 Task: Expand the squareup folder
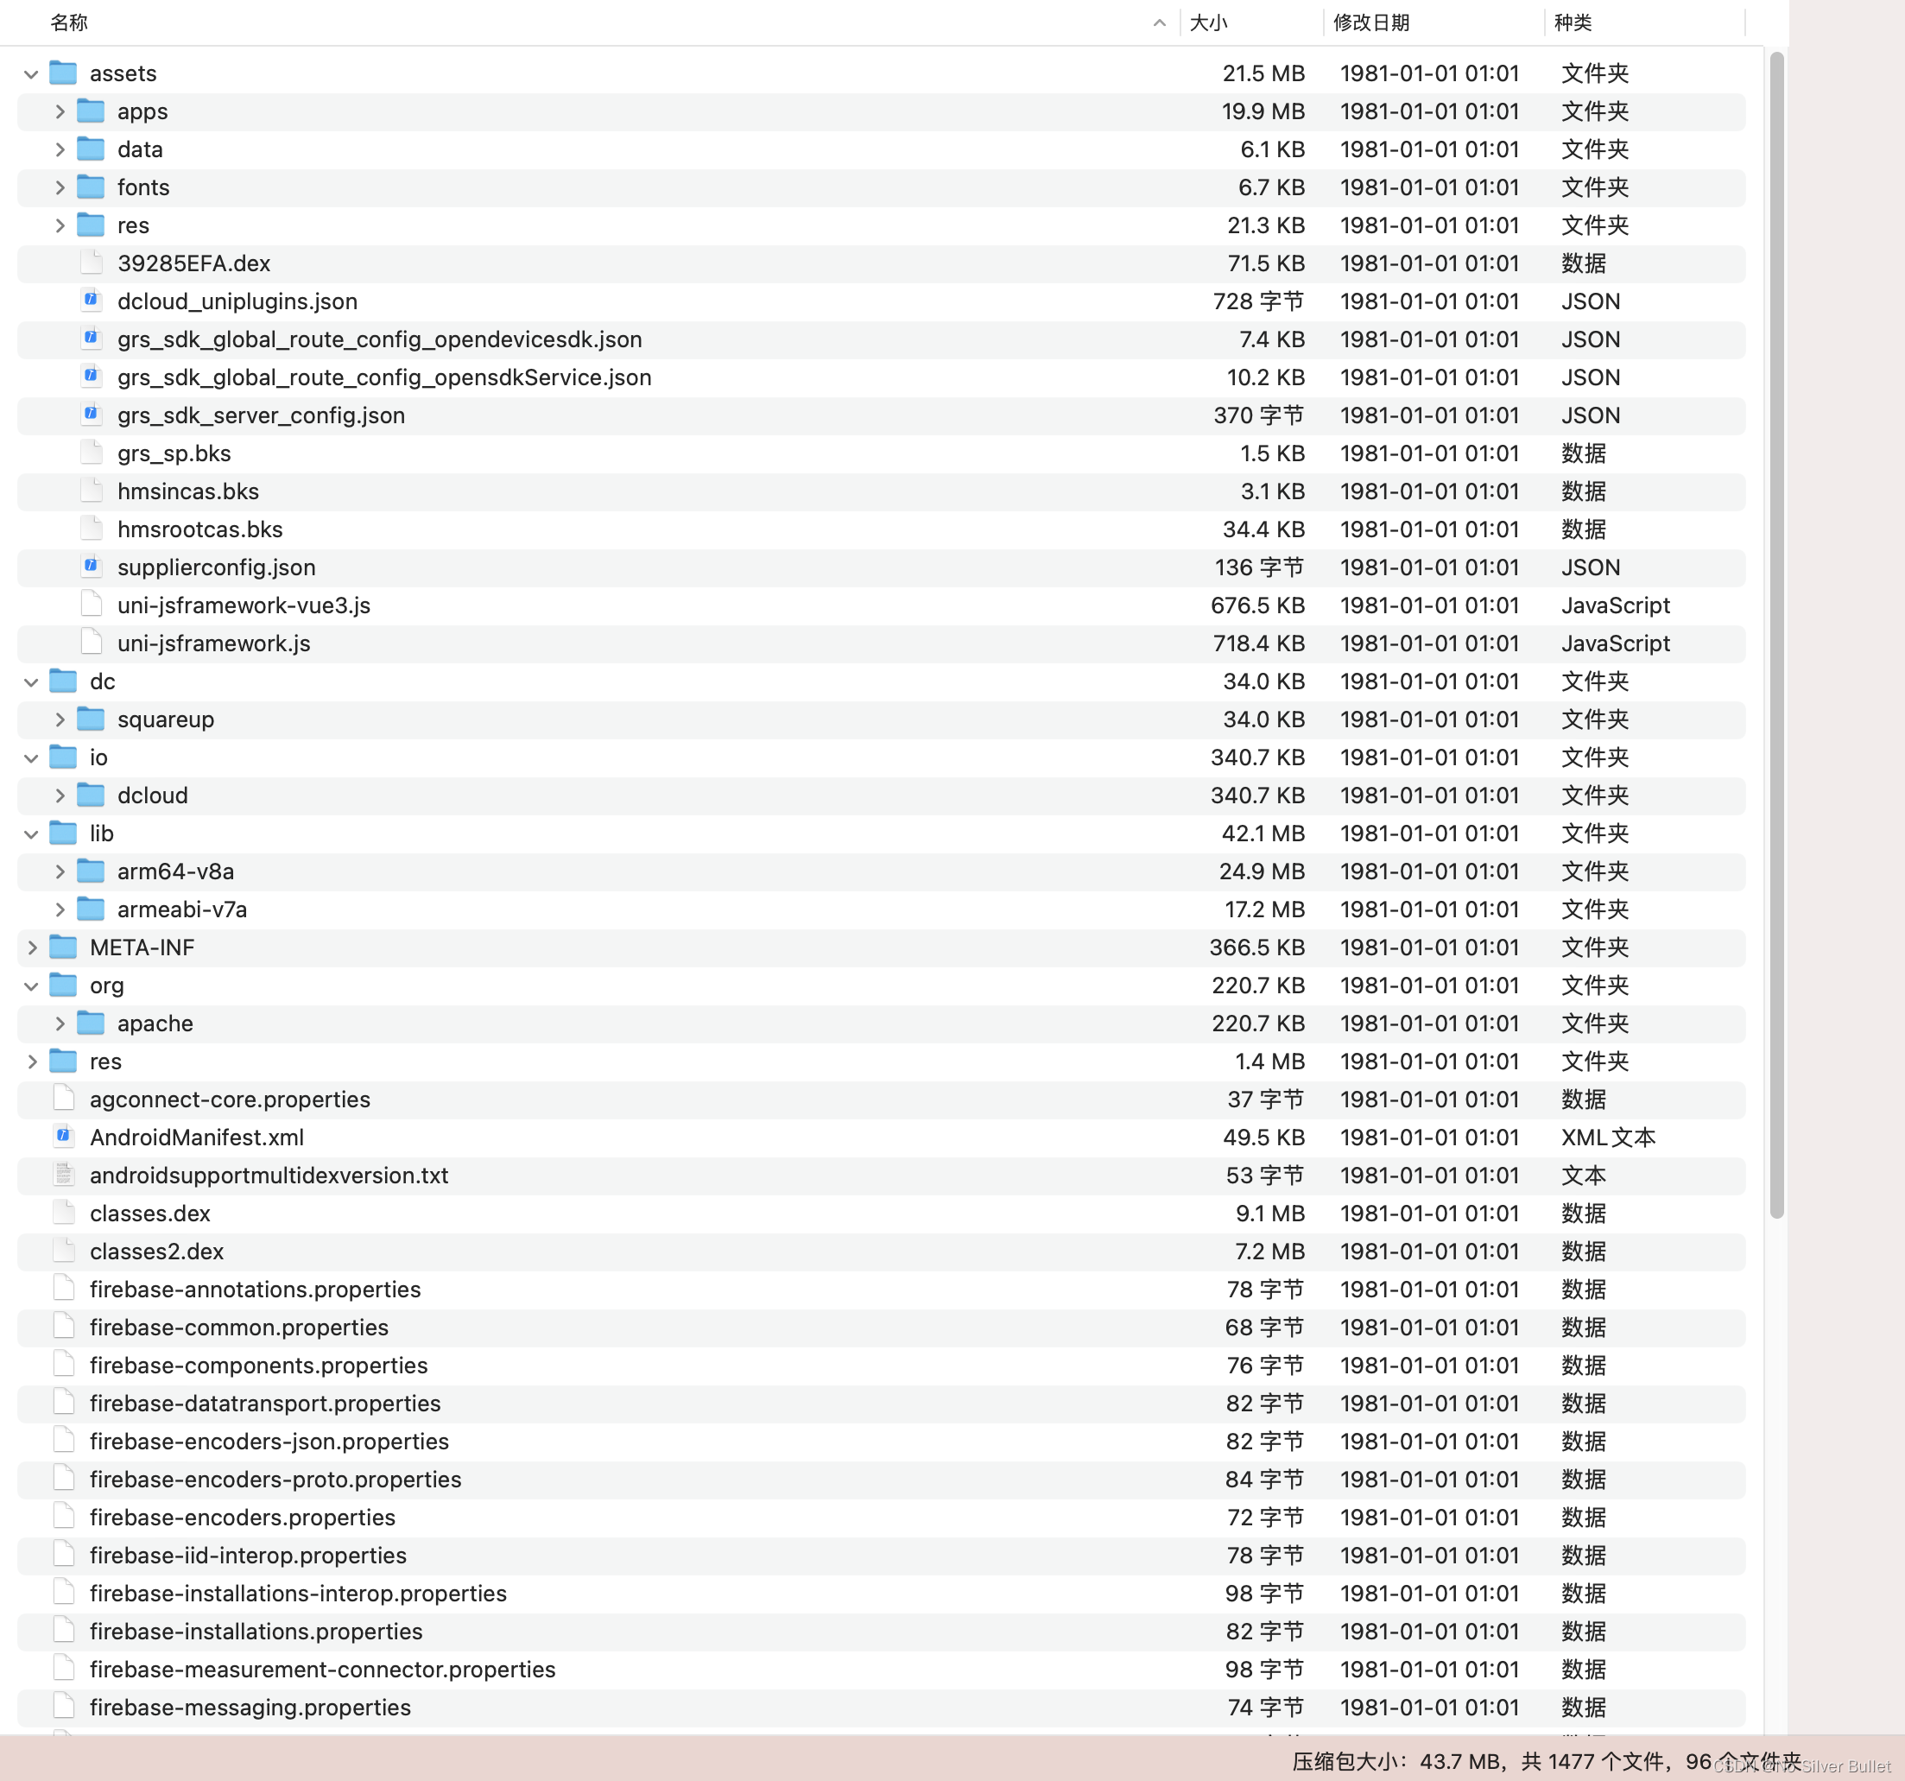click(60, 719)
